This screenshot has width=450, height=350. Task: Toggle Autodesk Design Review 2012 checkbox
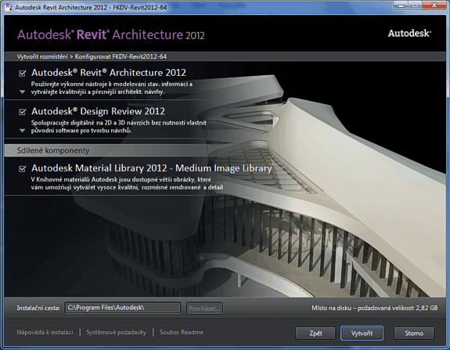(x=23, y=112)
